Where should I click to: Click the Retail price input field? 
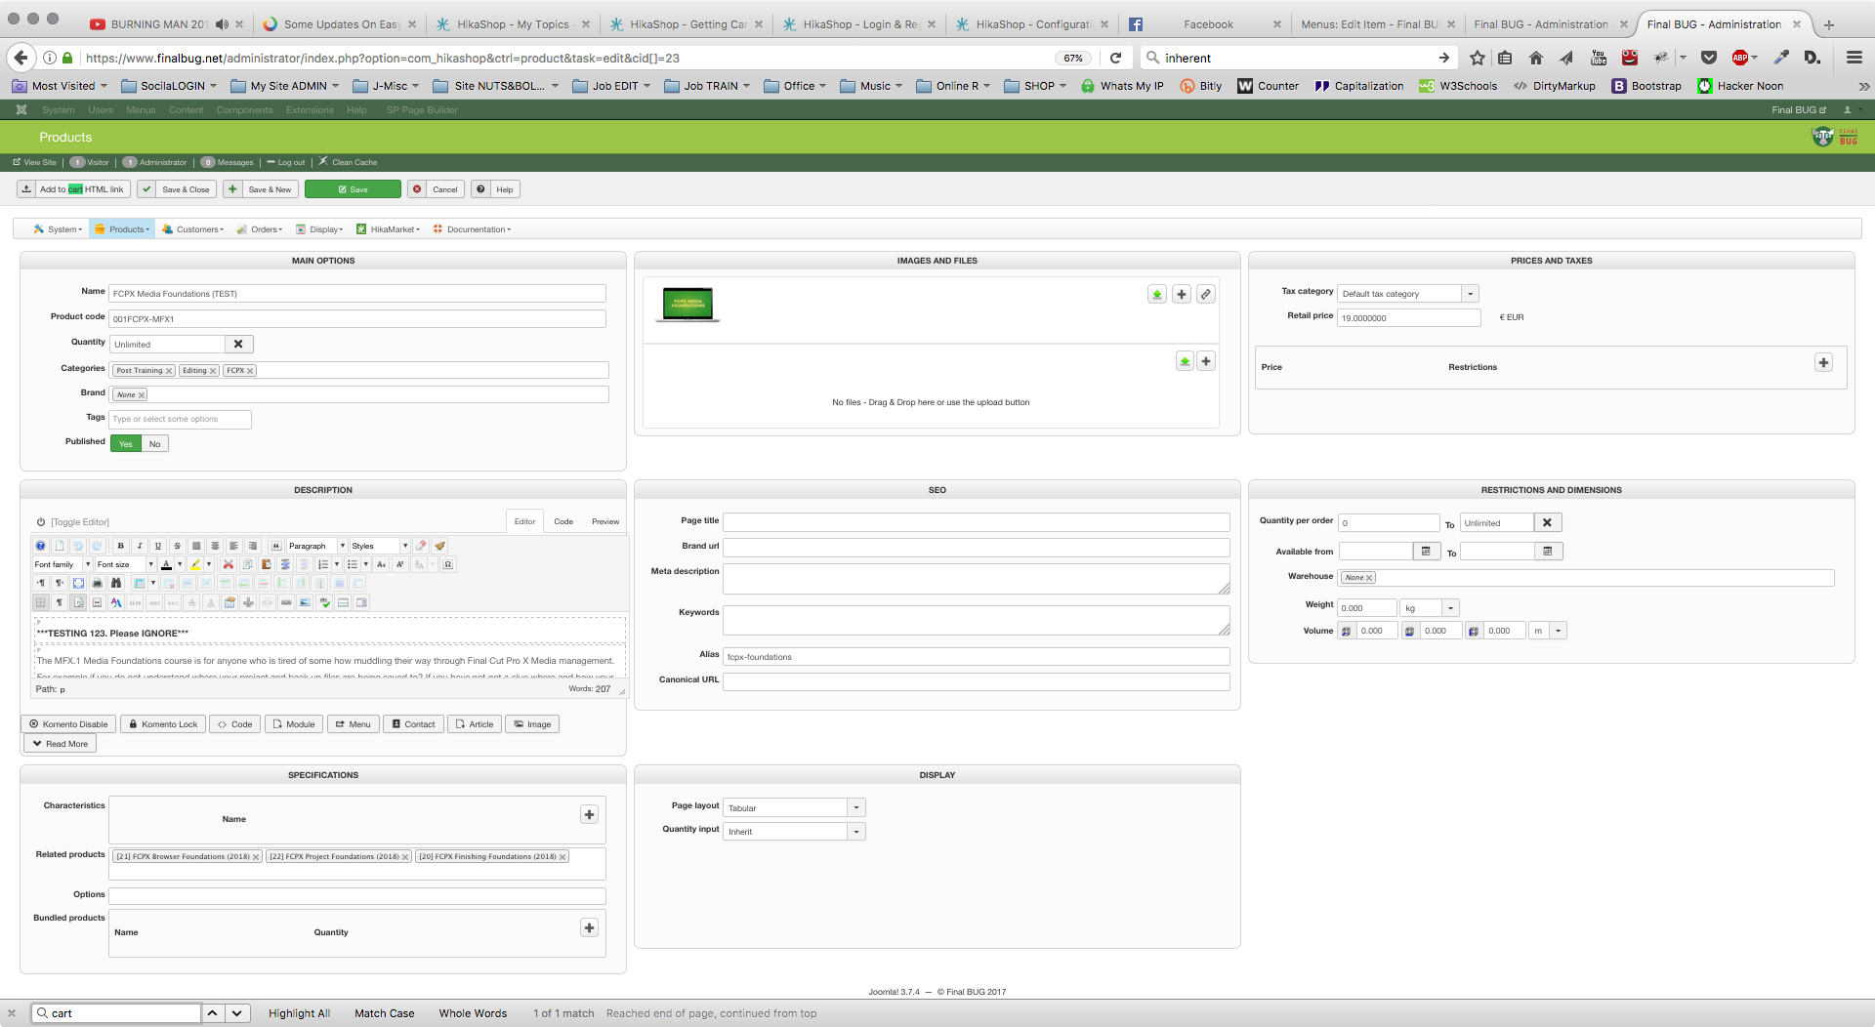click(x=1409, y=318)
